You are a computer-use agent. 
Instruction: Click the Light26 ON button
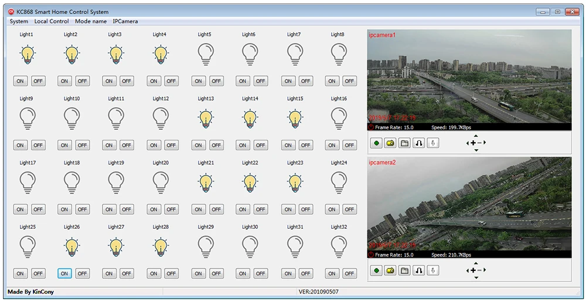64,274
